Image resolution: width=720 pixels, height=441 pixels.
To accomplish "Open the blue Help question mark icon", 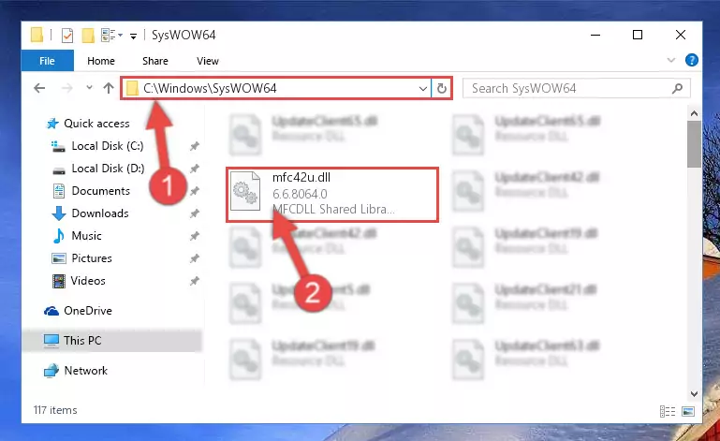I will pos(692,60).
